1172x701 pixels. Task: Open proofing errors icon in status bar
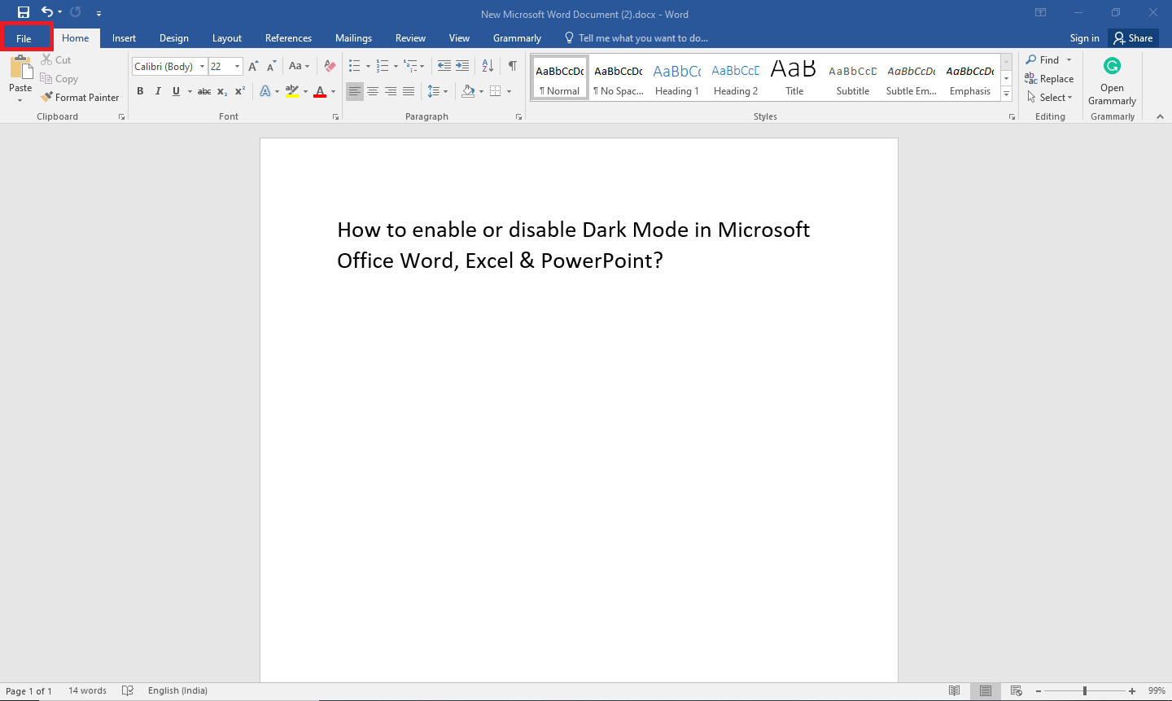pos(128,690)
